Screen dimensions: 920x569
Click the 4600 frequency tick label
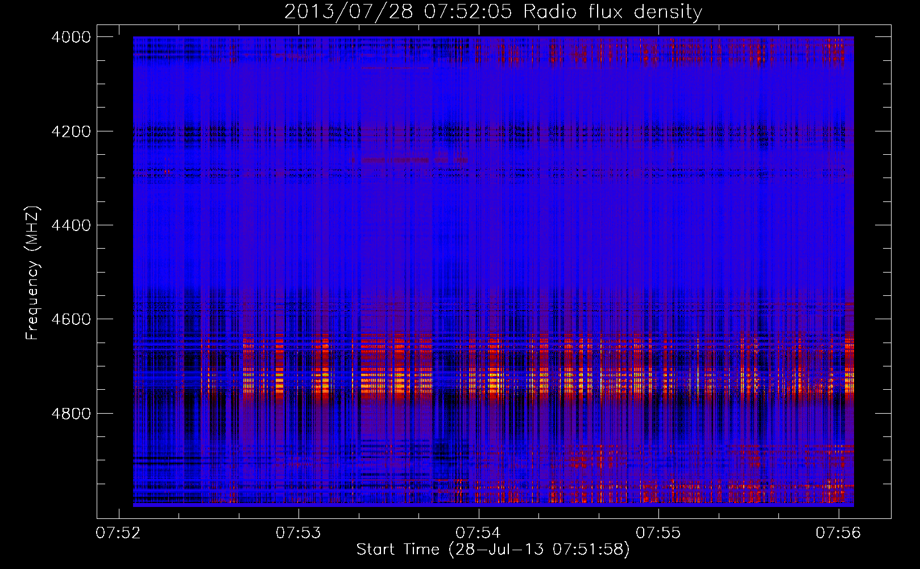coord(71,319)
